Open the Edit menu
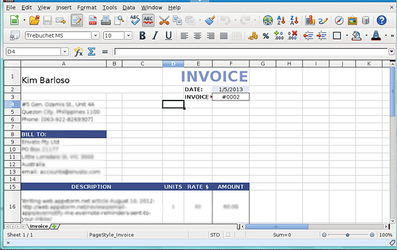 (26, 7)
